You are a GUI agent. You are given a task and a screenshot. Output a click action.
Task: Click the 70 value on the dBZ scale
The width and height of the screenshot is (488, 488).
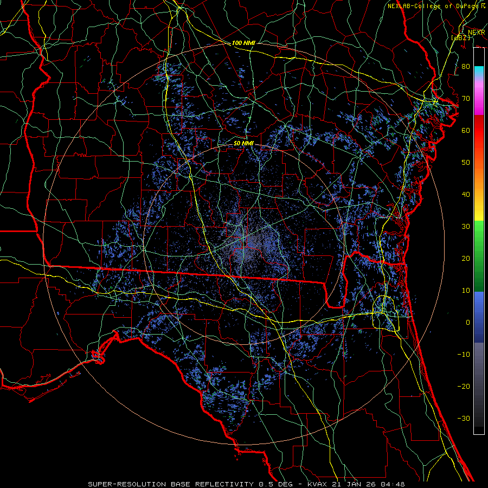point(466,98)
